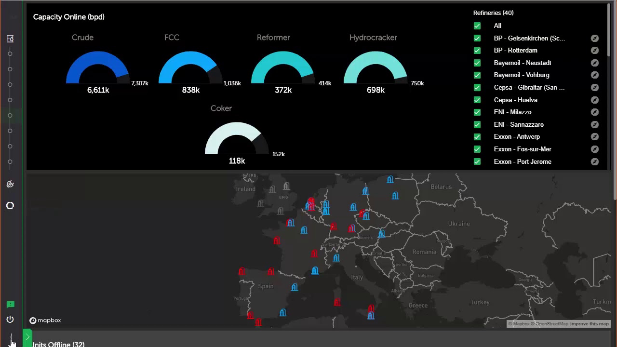Toggle ENI - Sannazzaro checkbox
The width and height of the screenshot is (617, 347).
pyautogui.click(x=477, y=124)
